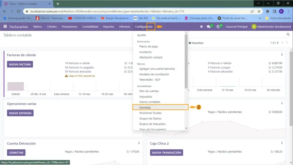Open the Contabilidad top menu
293x165 pixels.
click(x=90, y=27)
